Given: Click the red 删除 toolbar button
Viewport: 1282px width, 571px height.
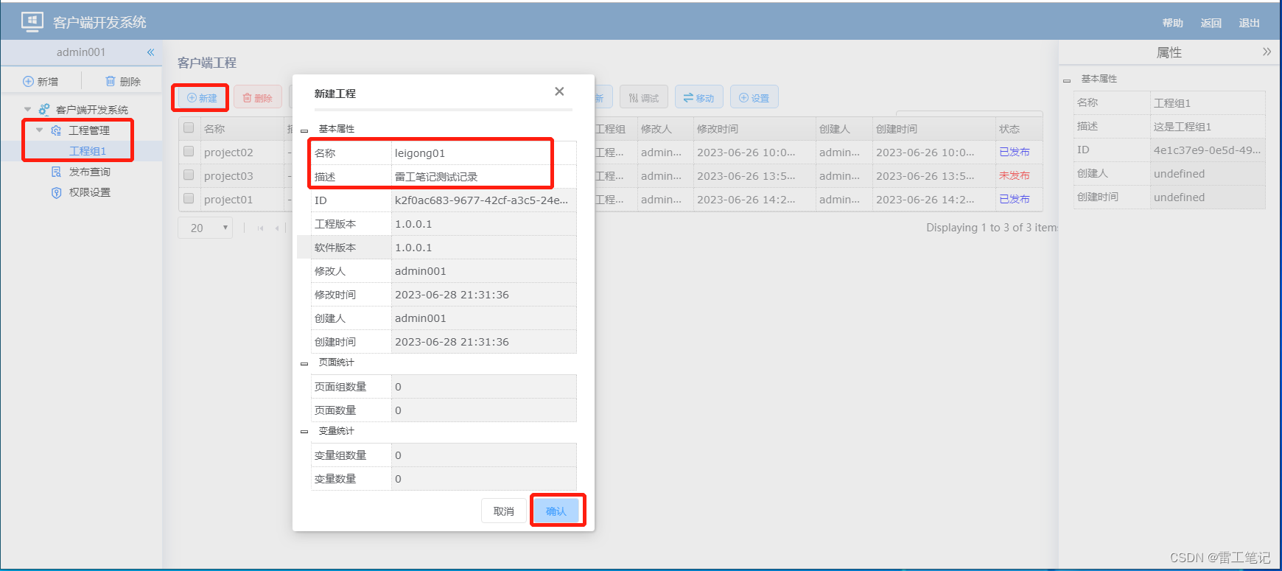Looking at the screenshot, I should [258, 97].
